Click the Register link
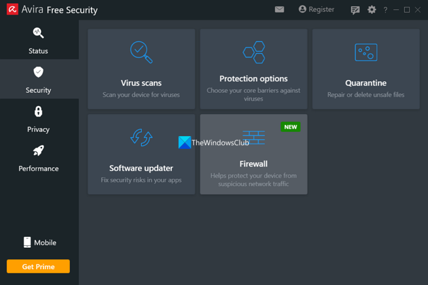 pos(316,10)
